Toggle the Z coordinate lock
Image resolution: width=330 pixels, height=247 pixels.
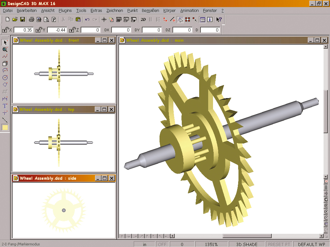point(73,30)
